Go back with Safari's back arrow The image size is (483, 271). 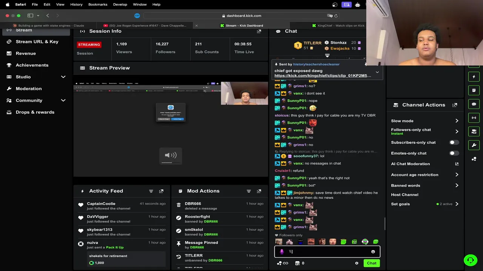coord(48,15)
